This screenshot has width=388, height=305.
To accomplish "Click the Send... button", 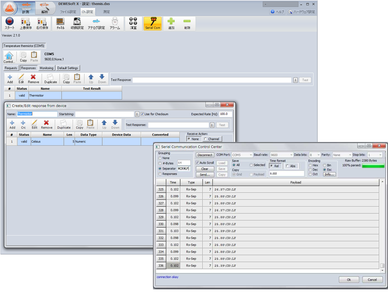I will tap(205, 175).
